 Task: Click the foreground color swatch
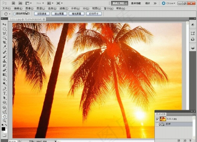click(x=3, y=129)
